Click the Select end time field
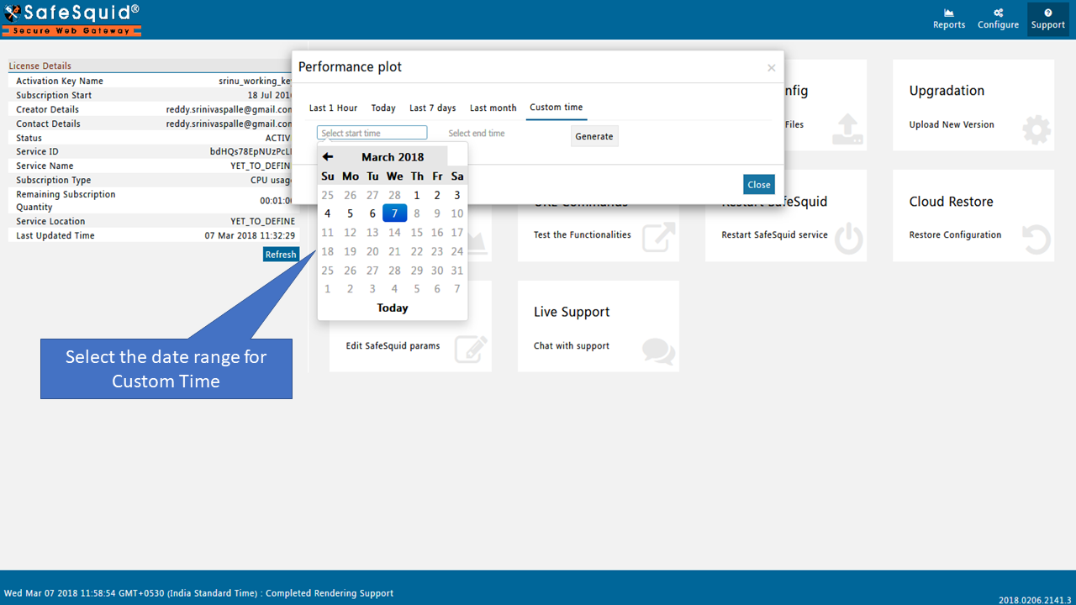This screenshot has height=605, width=1076. (x=500, y=133)
